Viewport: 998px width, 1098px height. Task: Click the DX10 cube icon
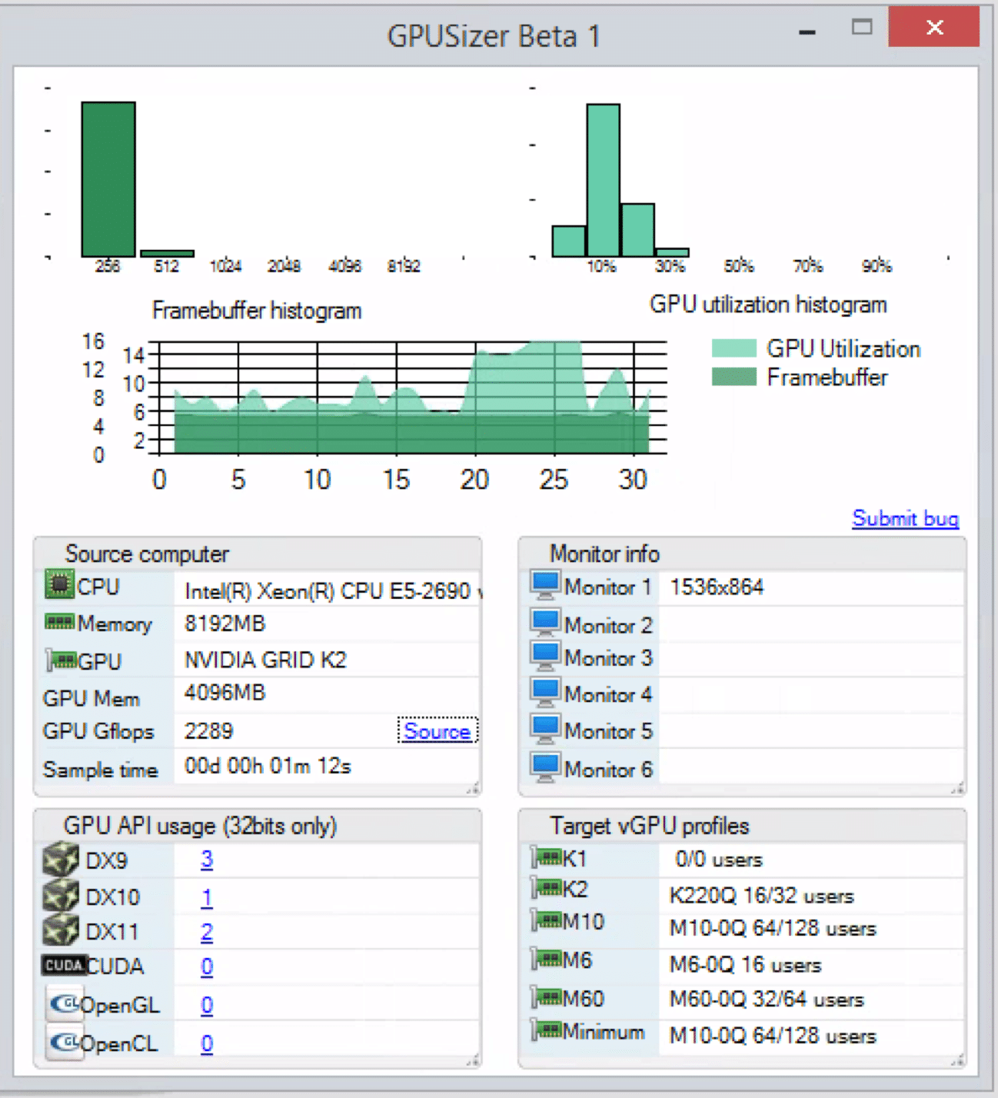[61, 895]
